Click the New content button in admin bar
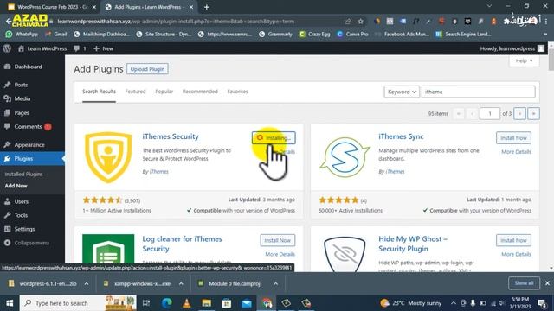This screenshot has height=311, width=554. coord(103,48)
